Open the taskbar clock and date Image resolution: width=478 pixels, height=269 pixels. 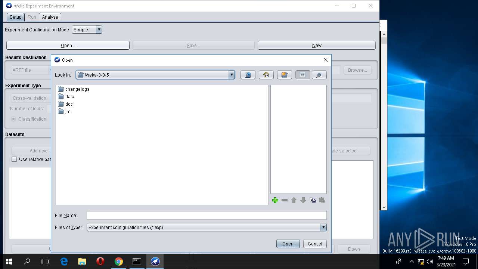click(446, 262)
